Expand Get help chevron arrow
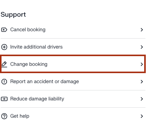This screenshot has width=146, height=125. [x=142, y=116]
